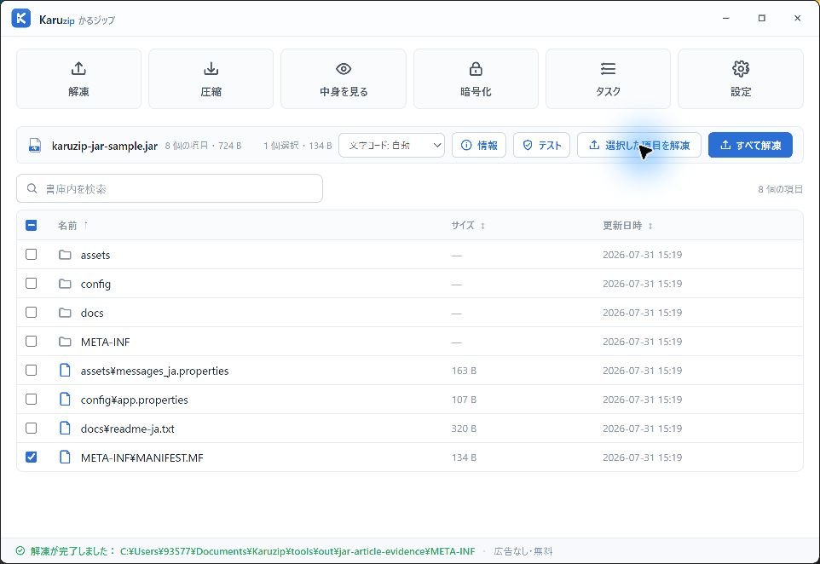This screenshot has height=564, width=820.
Task: Open the 圧縮 (compress) tile
Action: point(211,79)
